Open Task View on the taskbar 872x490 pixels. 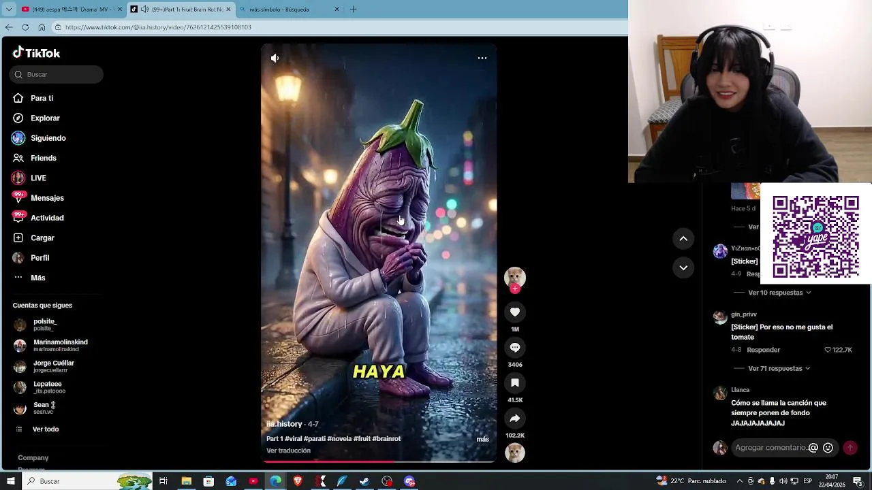point(163,481)
